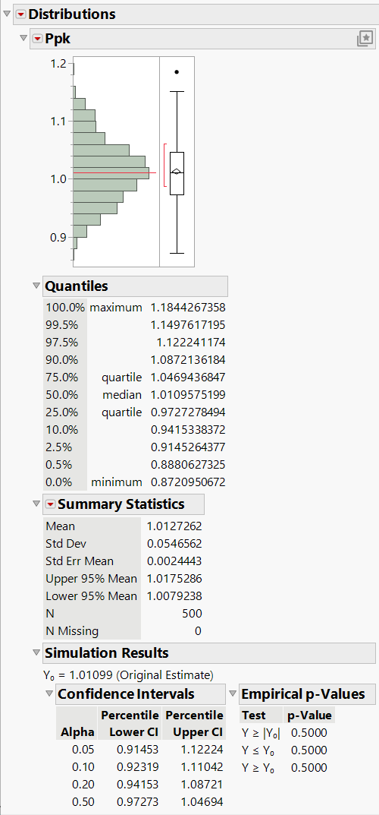
Task: Click the Simulation Results title bar
Action: coord(209,652)
